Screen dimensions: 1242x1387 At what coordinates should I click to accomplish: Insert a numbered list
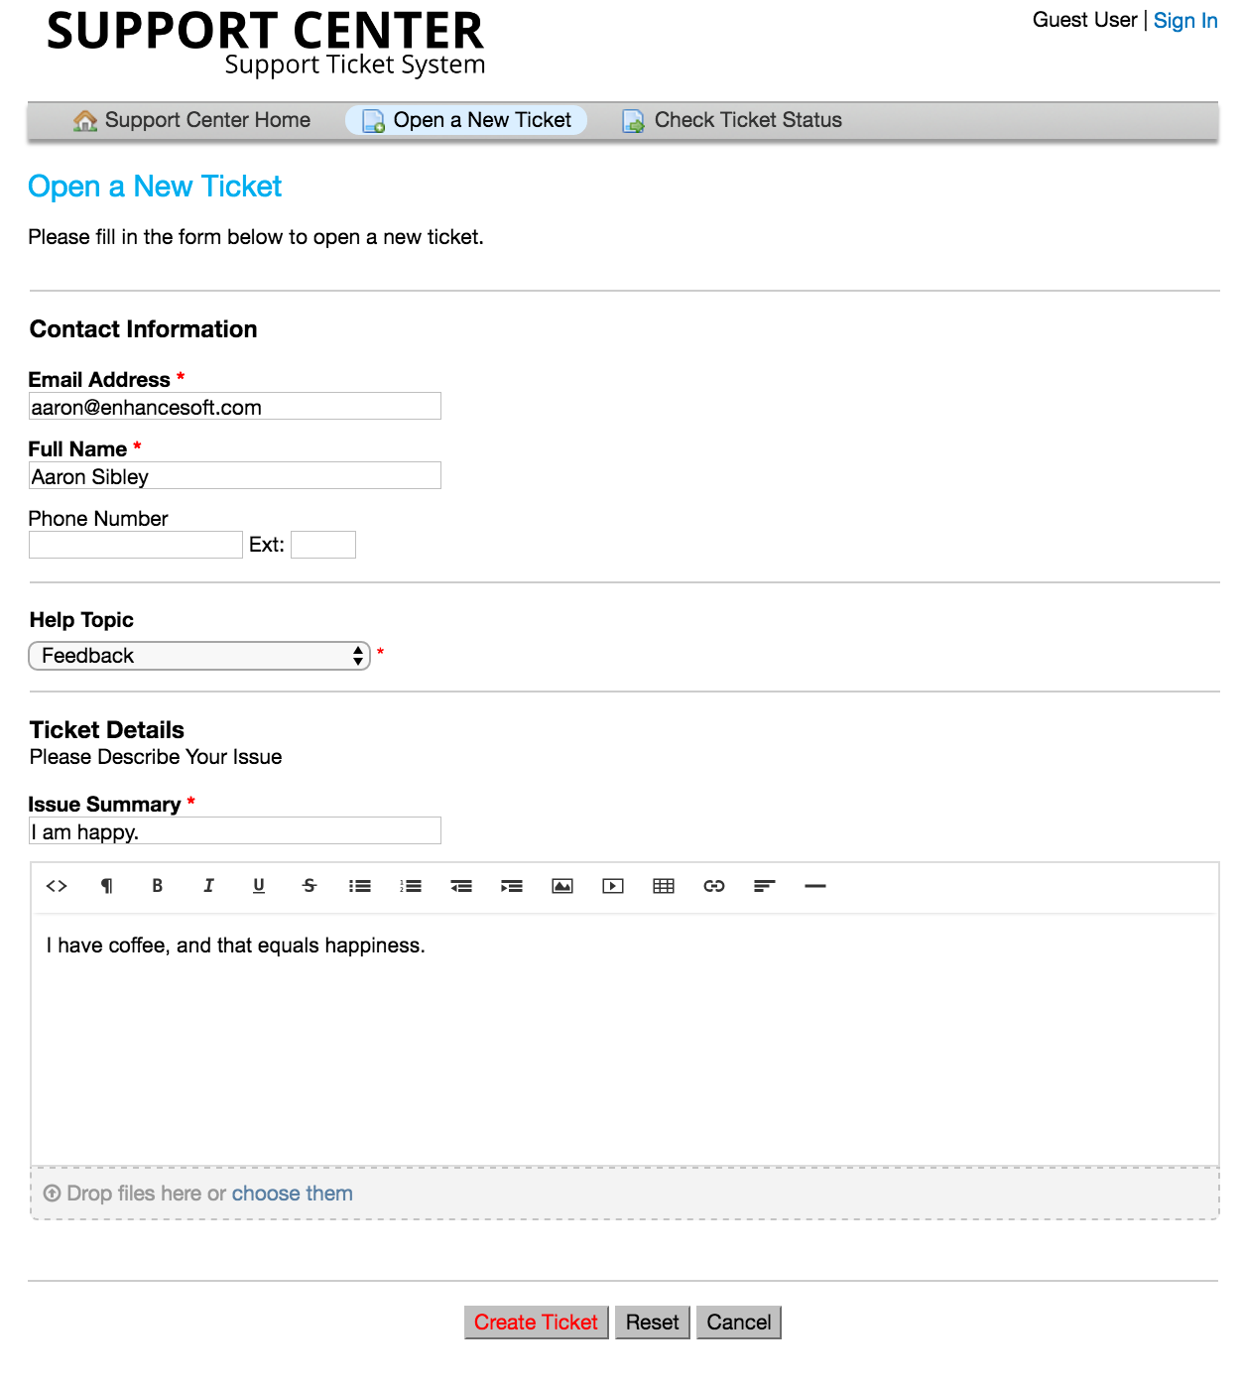(411, 886)
